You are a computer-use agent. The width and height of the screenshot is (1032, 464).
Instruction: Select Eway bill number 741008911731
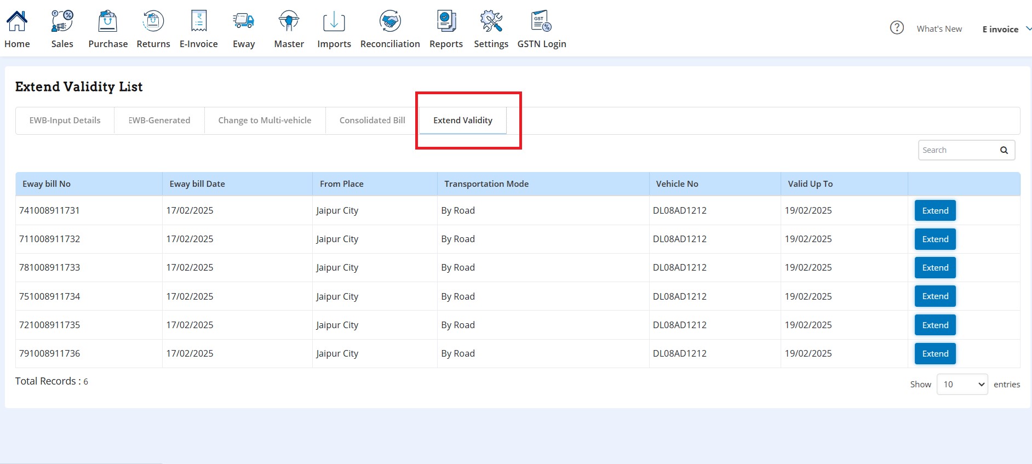[49, 210]
